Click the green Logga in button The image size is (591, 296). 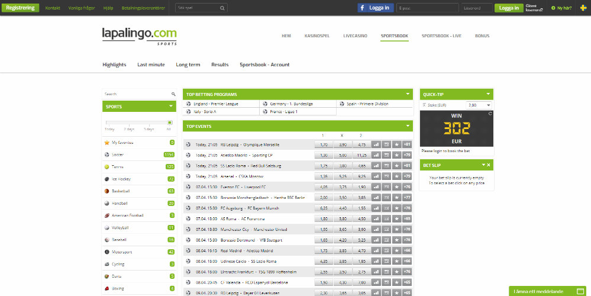click(509, 8)
